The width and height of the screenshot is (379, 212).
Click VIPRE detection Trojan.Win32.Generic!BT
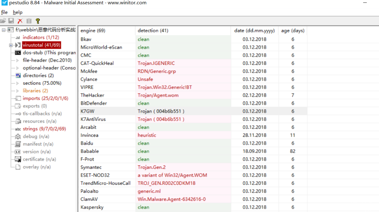tap(165, 87)
